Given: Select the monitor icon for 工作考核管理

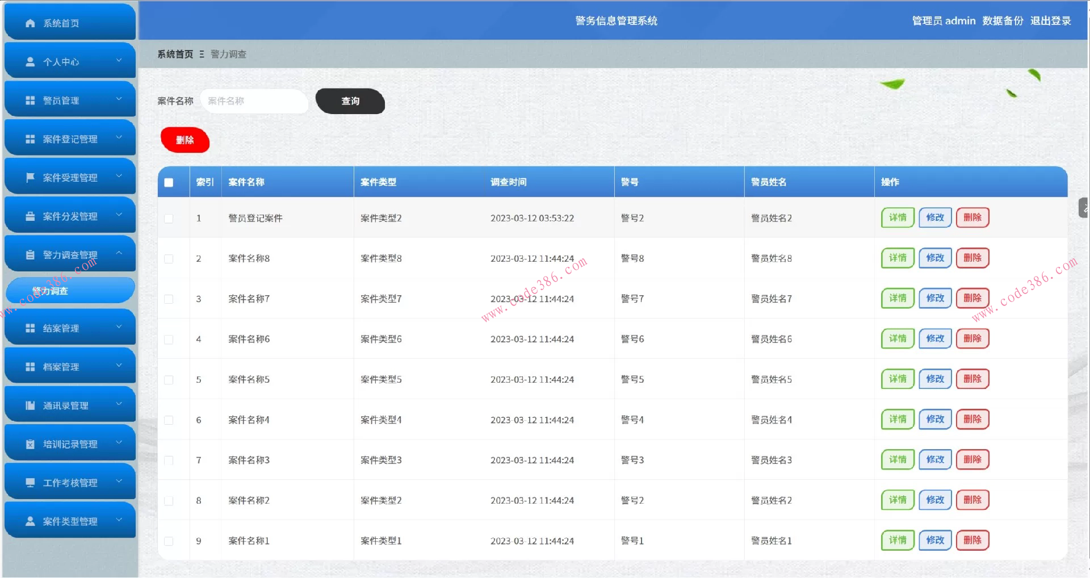Looking at the screenshot, I should point(30,482).
